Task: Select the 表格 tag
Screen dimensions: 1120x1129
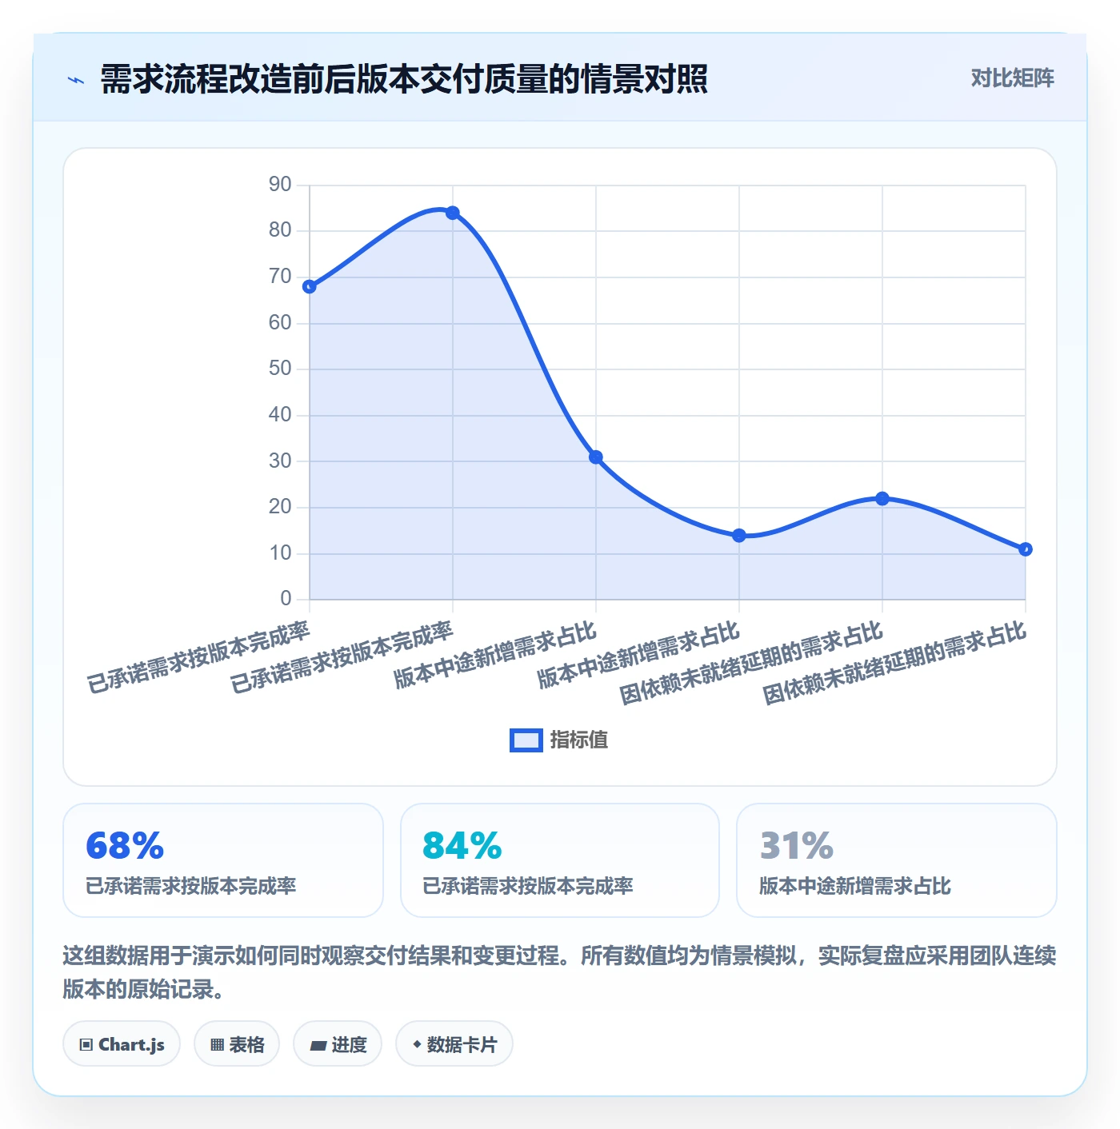Action: pyautogui.click(x=237, y=1043)
